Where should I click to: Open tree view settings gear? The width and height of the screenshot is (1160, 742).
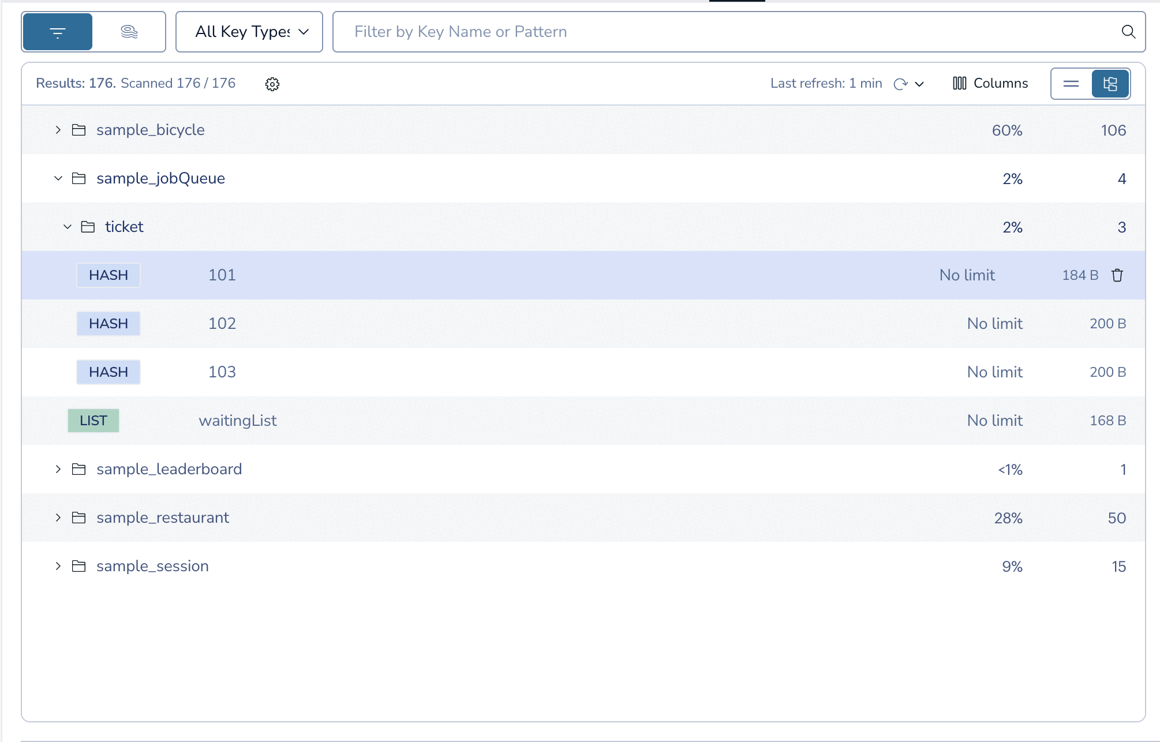272,84
